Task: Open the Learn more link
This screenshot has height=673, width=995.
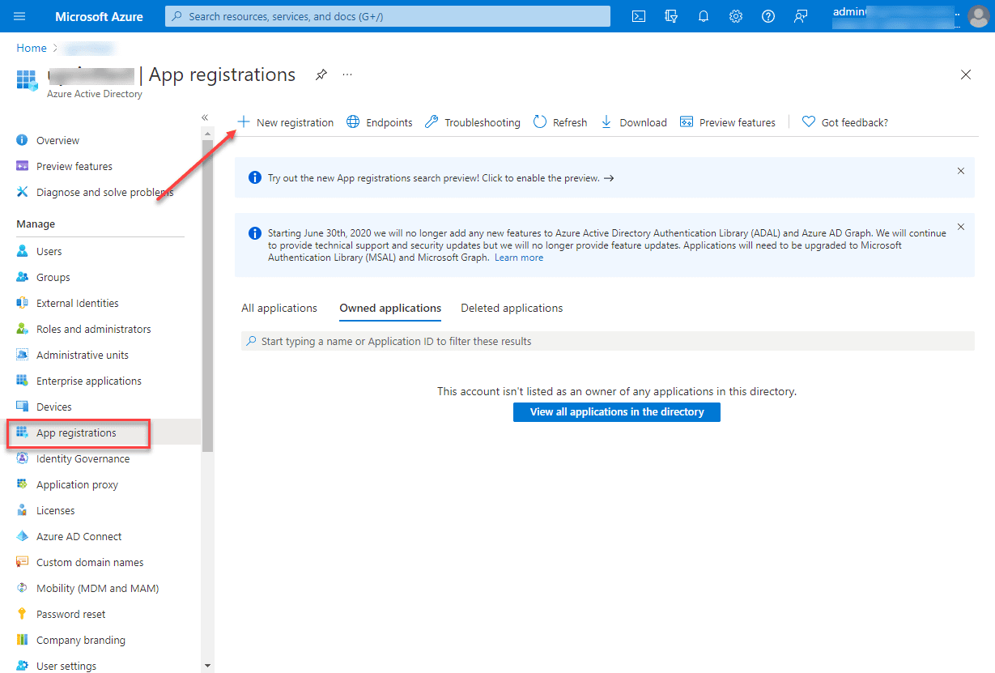Action: [x=519, y=258]
